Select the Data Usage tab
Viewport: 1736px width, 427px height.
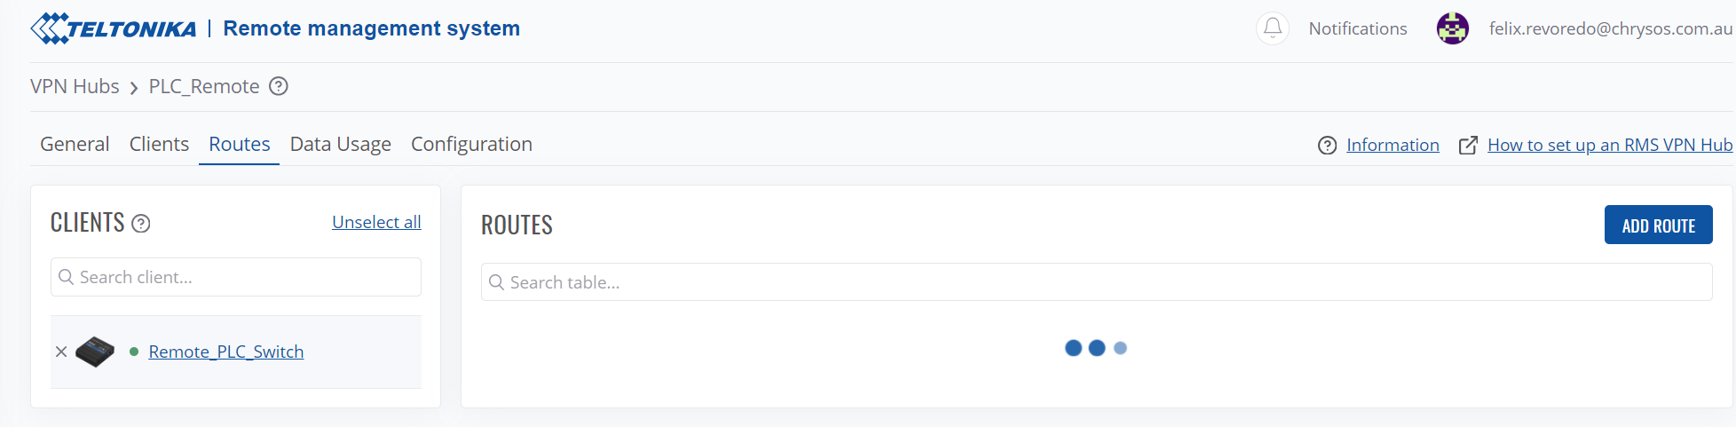click(x=341, y=144)
